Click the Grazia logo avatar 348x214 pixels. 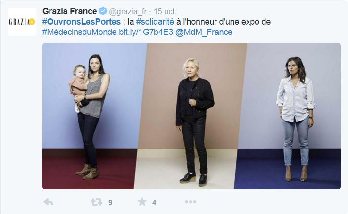click(22, 22)
